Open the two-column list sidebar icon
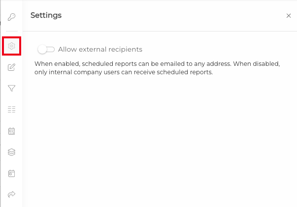 pyautogui.click(x=11, y=109)
